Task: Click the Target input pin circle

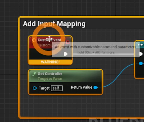Action: [x=35, y=88]
